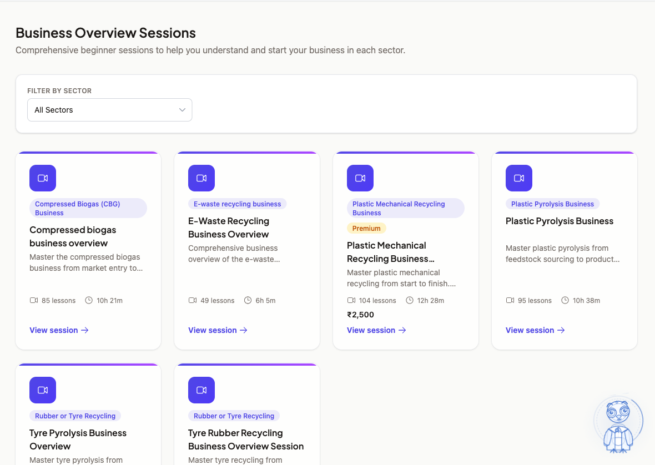Click the clock icon beside 12h 28m
655x465 pixels.
(410, 300)
